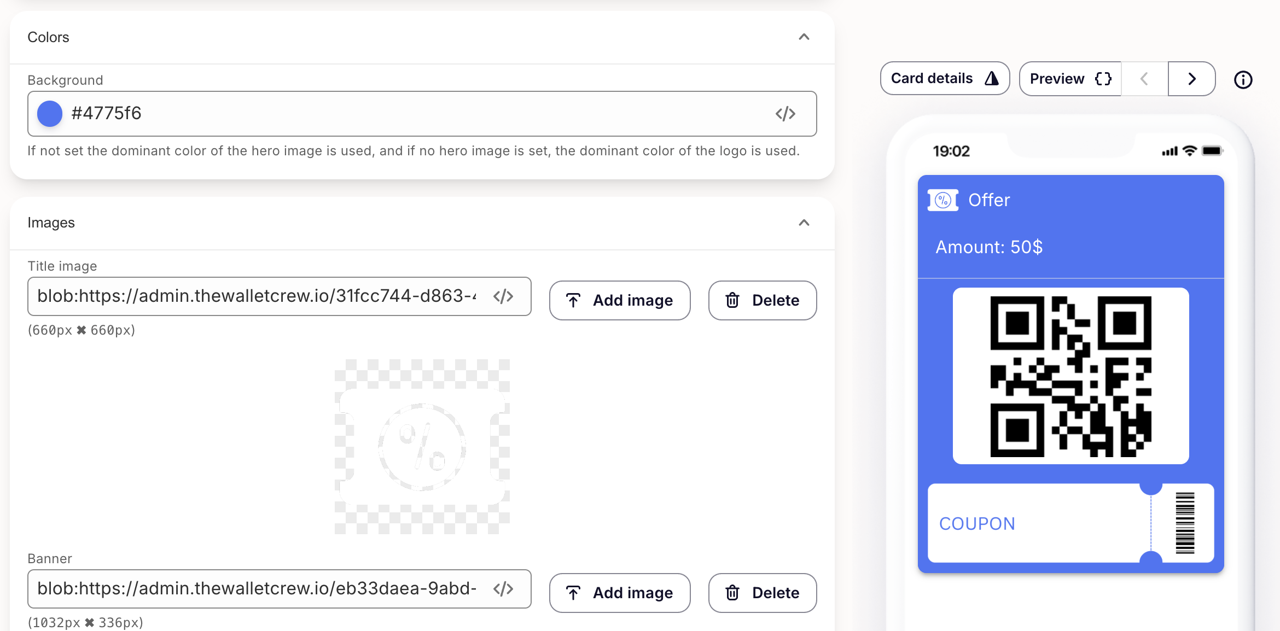Open the blue background color swatch
This screenshot has height=631, width=1280.
point(50,114)
